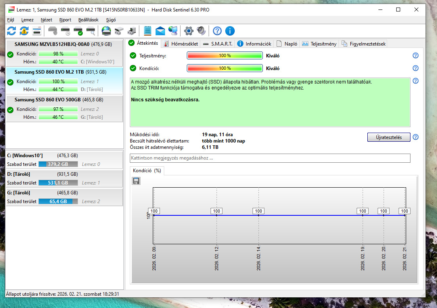Select the Samsung SSD 860 EVO 500GB disk

(x=65, y=108)
